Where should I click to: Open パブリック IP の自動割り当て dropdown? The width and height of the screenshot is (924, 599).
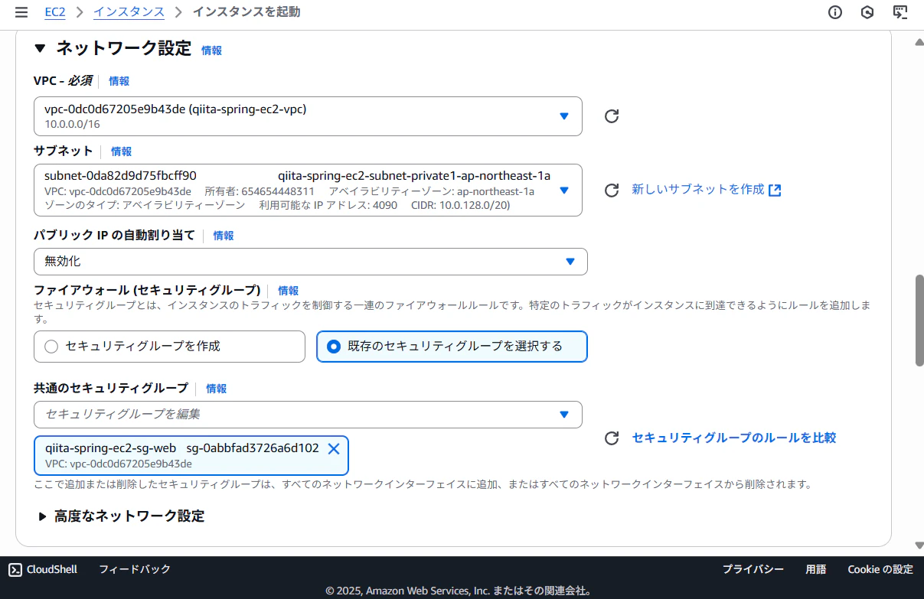311,262
